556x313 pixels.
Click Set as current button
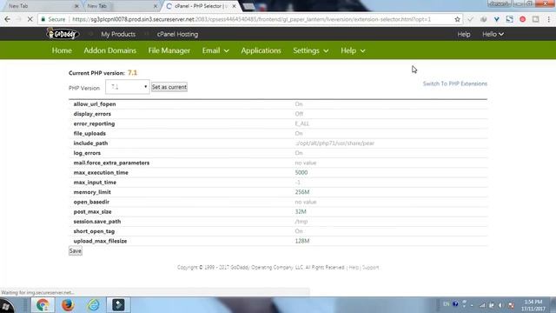tap(169, 87)
